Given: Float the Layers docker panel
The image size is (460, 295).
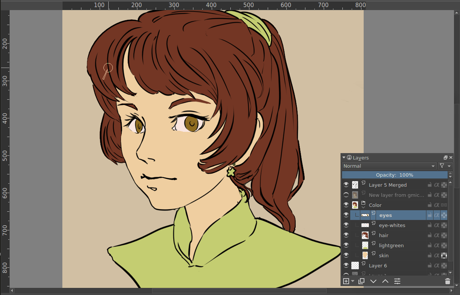Looking at the screenshot, I should [445, 158].
